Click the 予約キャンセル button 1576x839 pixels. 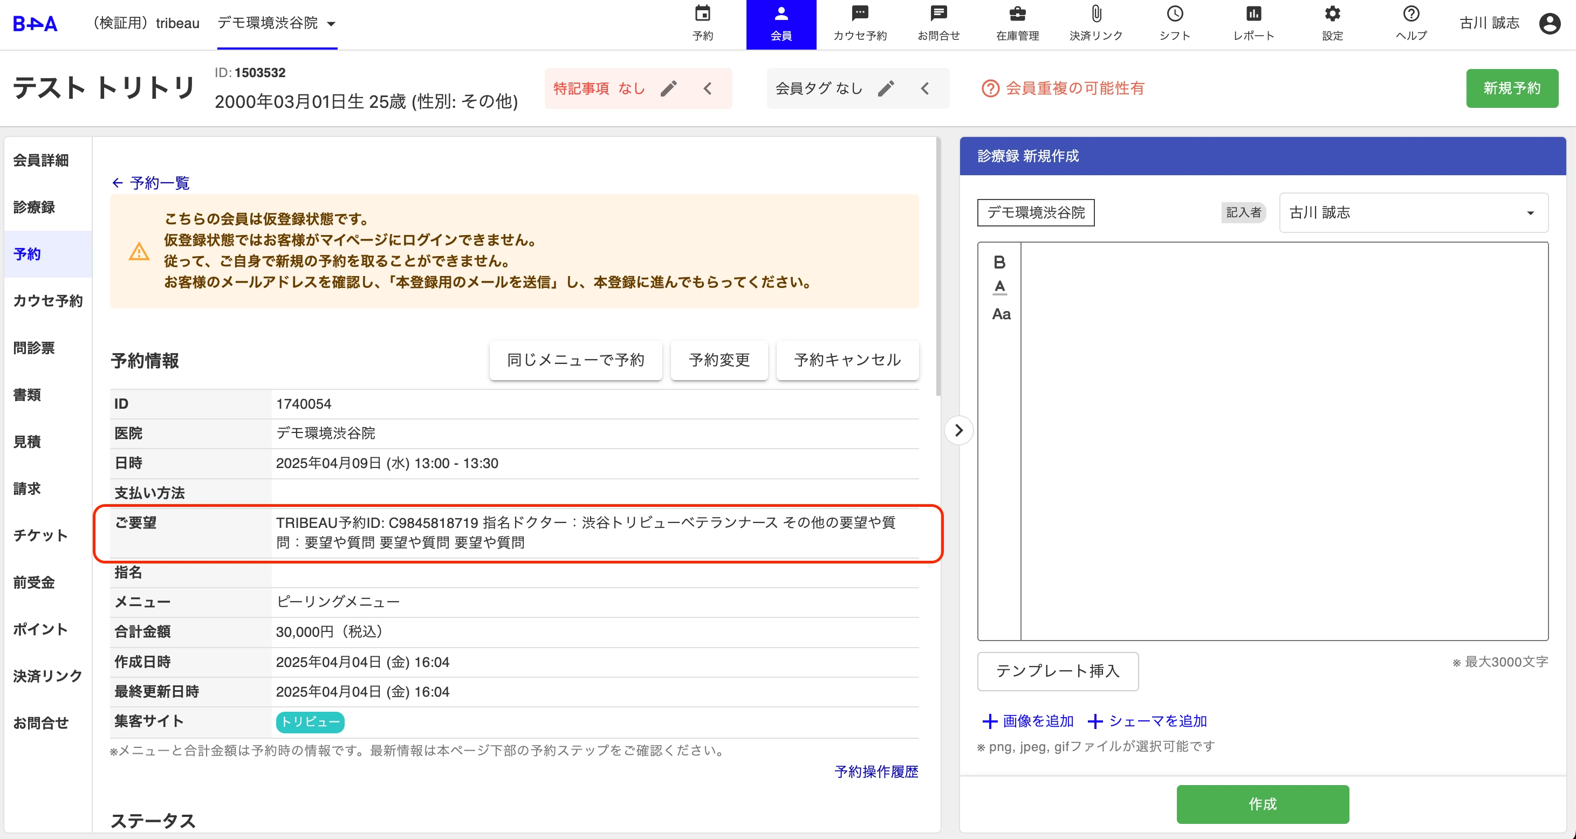tap(847, 360)
